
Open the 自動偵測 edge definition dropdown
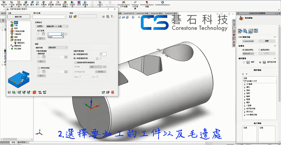tap(66, 48)
